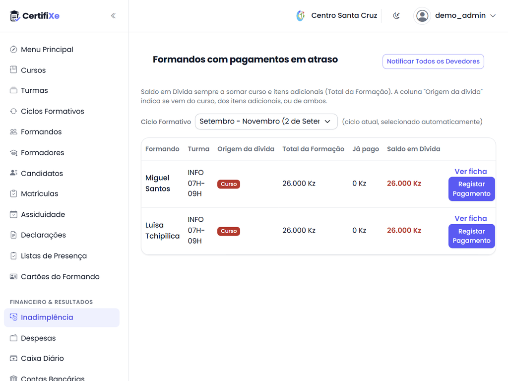
Task: Click the CertifiXe graduation cap logo icon
Action: click(15, 16)
